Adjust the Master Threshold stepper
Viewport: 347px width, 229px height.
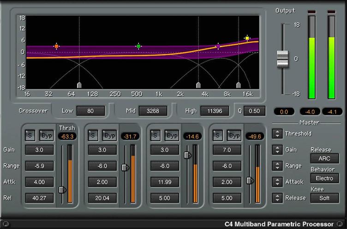277,134
